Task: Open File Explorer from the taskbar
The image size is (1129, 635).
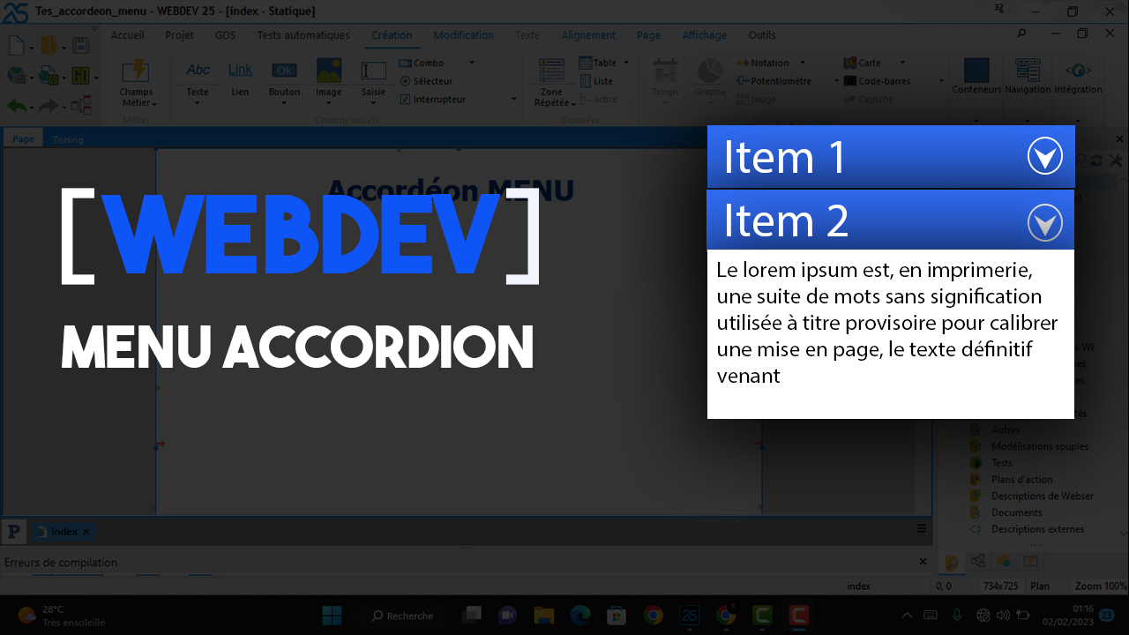Action: point(542,615)
